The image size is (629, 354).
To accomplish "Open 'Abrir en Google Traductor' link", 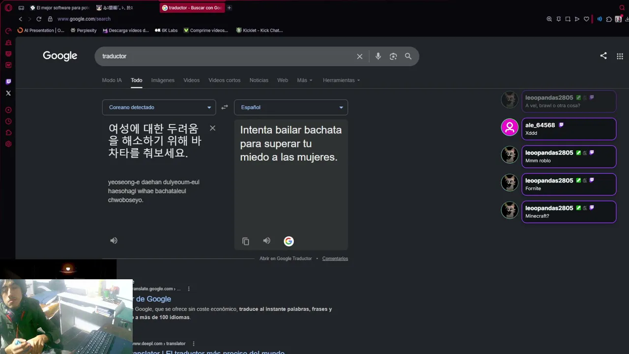I will [x=286, y=259].
